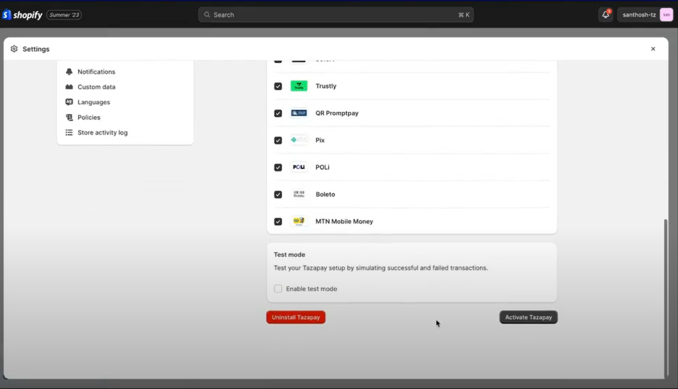Uncheck the Pix checkbox

click(278, 141)
